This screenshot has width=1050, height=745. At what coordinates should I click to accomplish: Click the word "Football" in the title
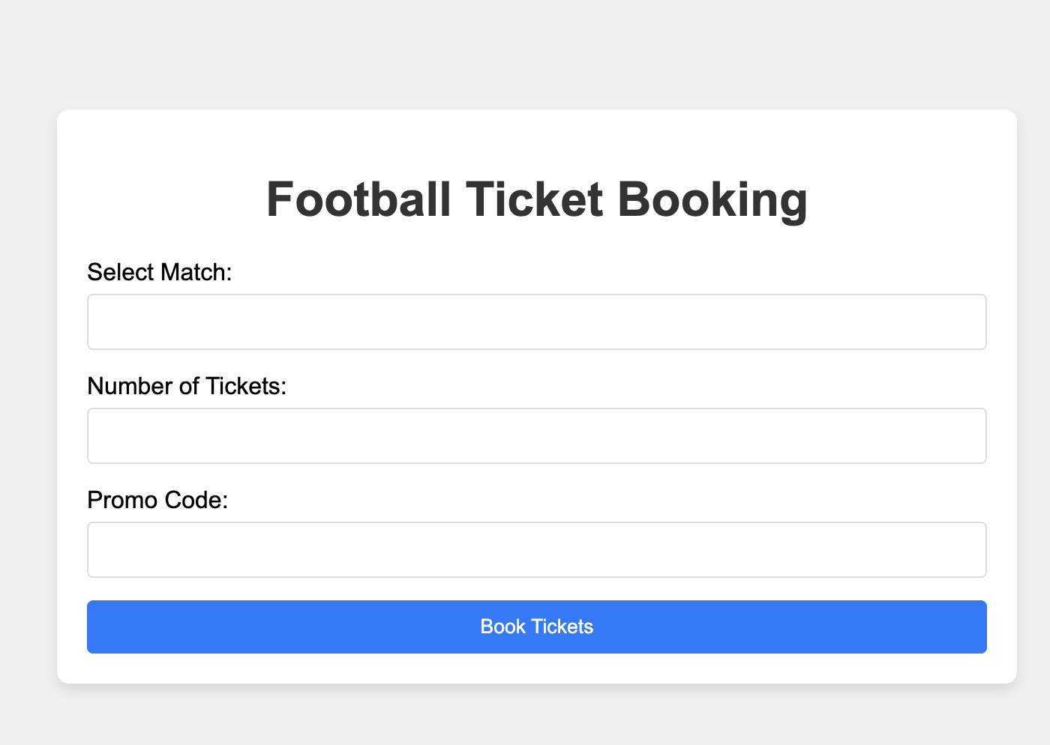pyautogui.click(x=358, y=199)
